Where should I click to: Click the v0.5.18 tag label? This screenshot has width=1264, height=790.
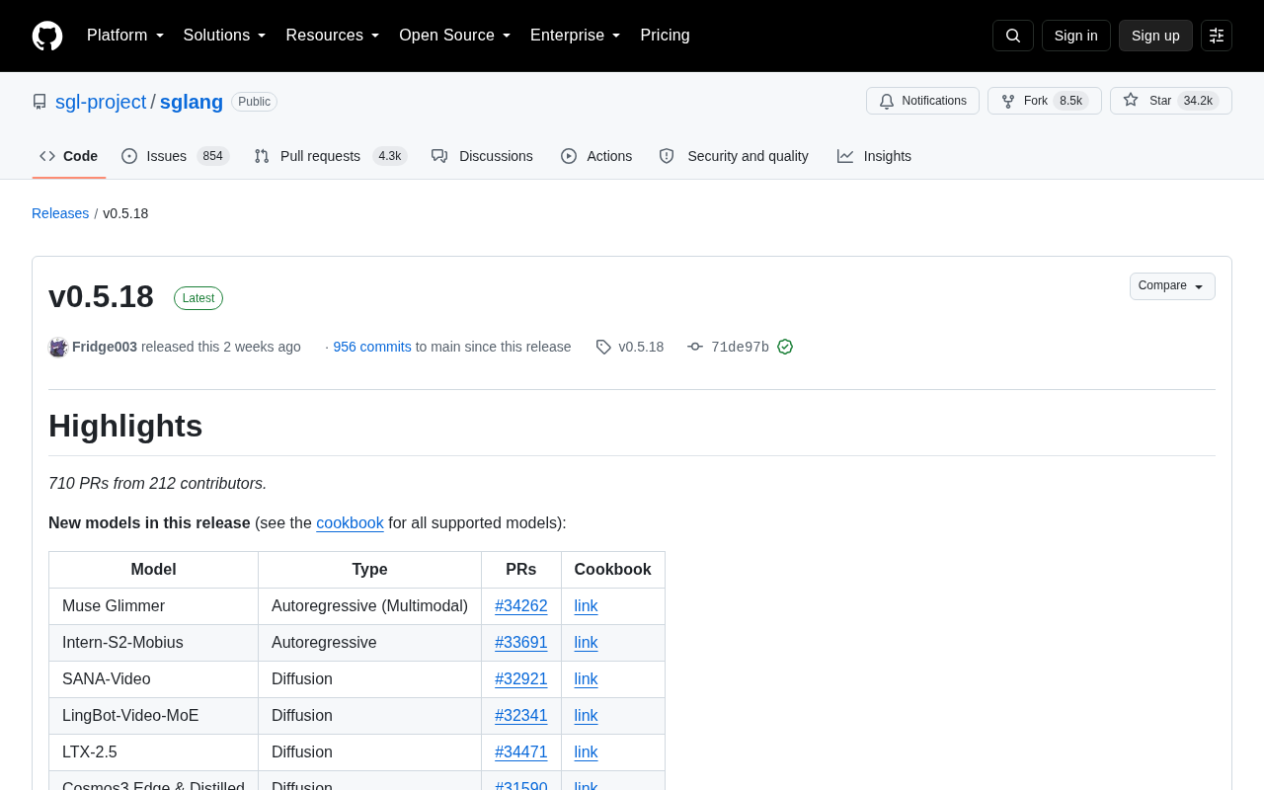pyautogui.click(x=641, y=347)
